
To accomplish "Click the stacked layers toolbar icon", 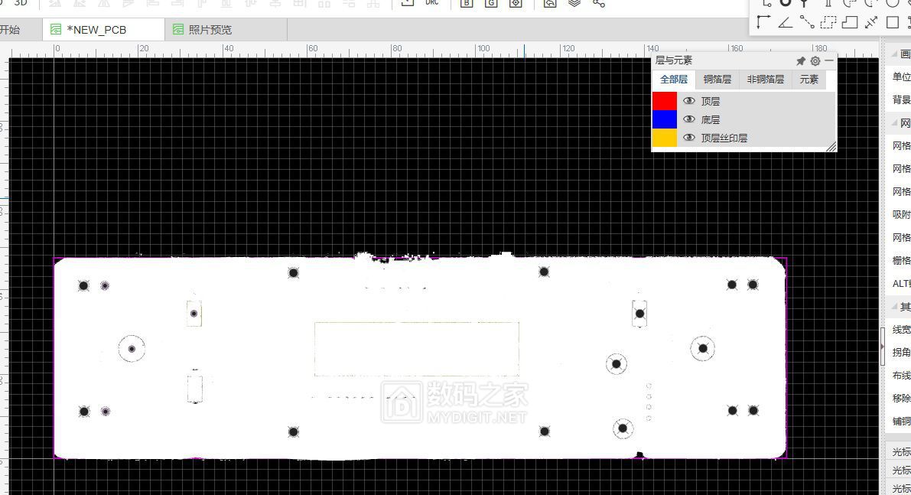I will point(574,4).
